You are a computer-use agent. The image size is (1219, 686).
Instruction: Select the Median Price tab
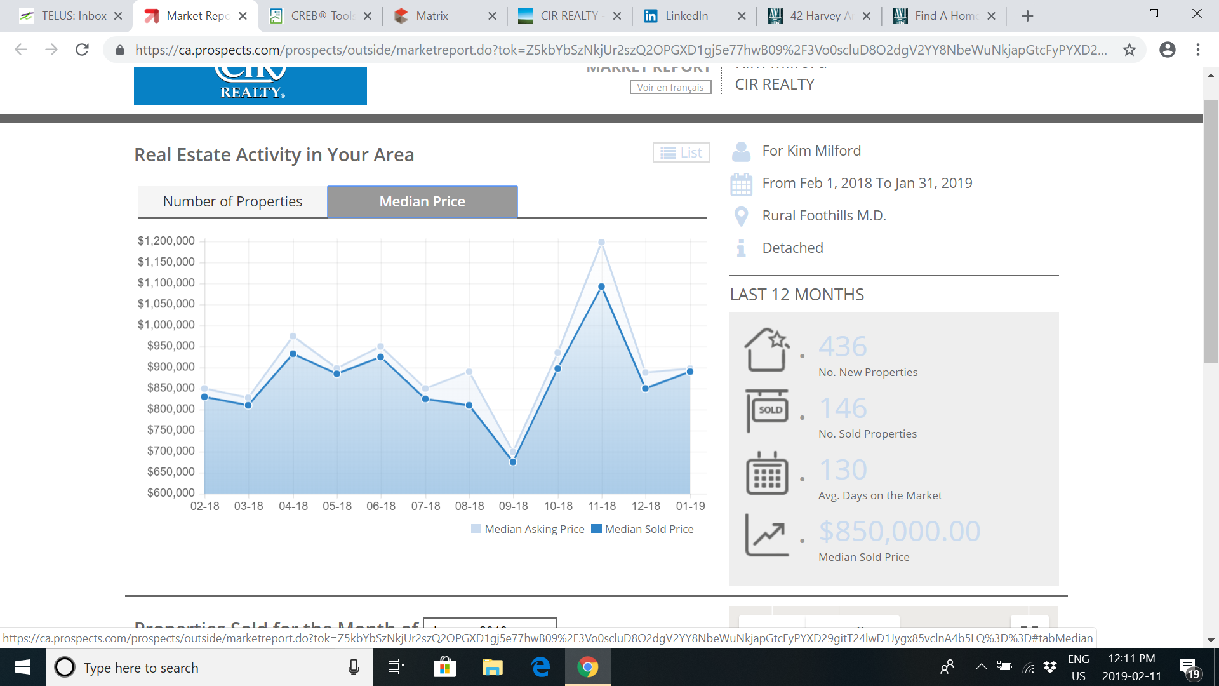pos(422,201)
